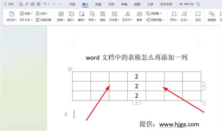Click the magnifier search icon

[198, 4]
